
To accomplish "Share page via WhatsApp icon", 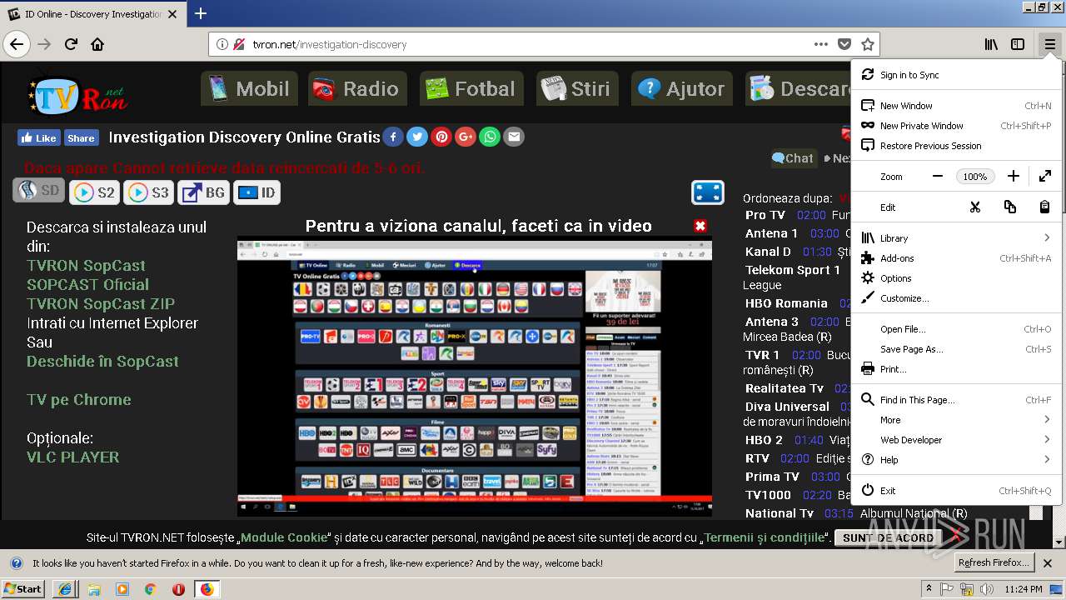I will 490,137.
